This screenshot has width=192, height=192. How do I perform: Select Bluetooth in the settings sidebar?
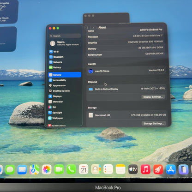tap(56, 57)
